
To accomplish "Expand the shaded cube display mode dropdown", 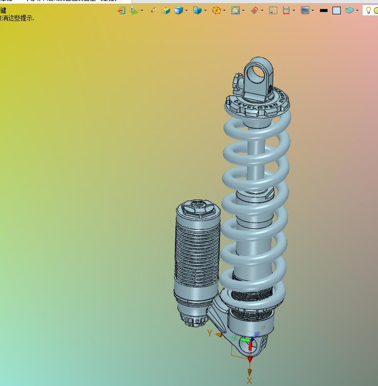I will (x=186, y=11).
